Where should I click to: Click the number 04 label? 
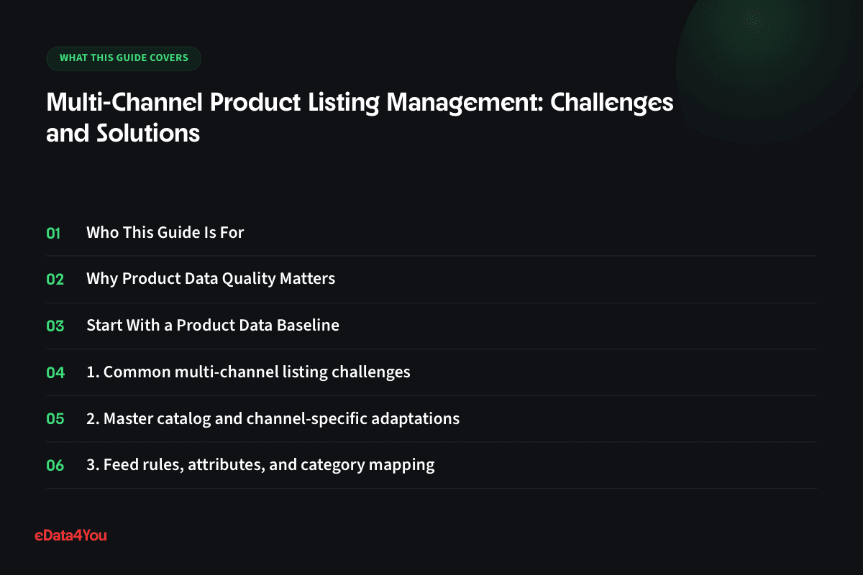(55, 372)
